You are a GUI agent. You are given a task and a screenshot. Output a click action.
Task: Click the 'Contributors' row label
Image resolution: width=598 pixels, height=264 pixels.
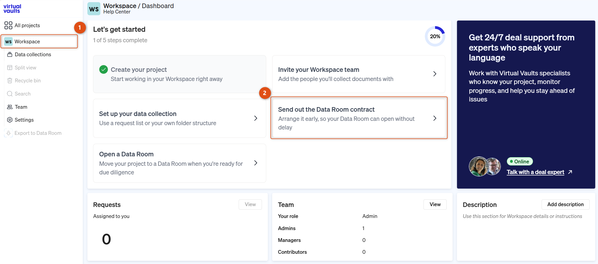pyautogui.click(x=292, y=252)
